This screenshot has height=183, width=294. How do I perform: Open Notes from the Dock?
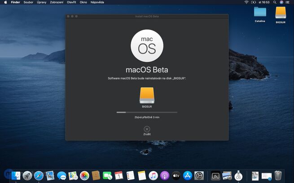(x=142, y=176)
